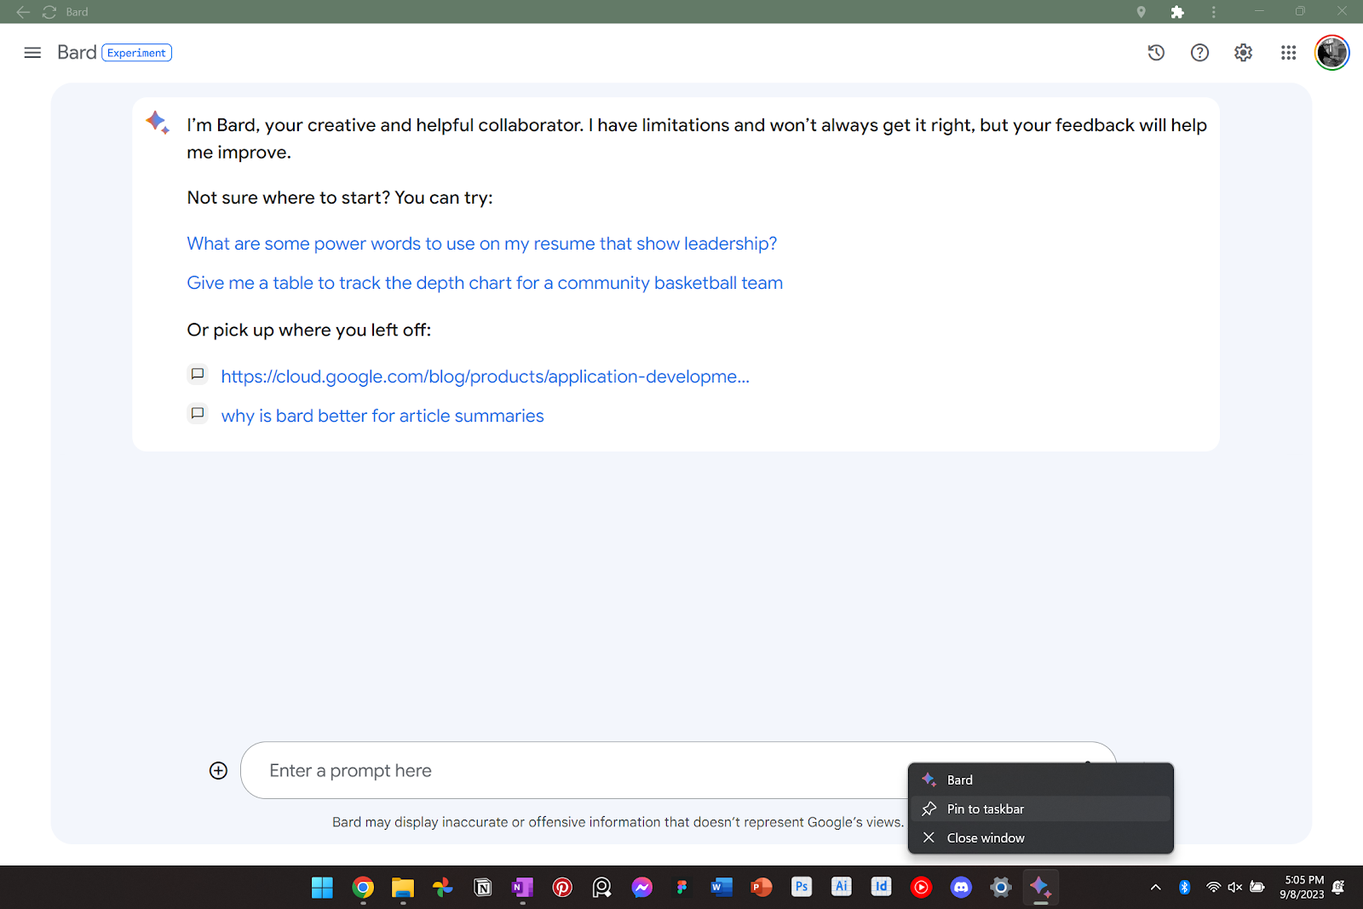The height and width of the screenshot is (909, 1363).
Task: Open Illustrator from the taskbar
Action: 842,887
